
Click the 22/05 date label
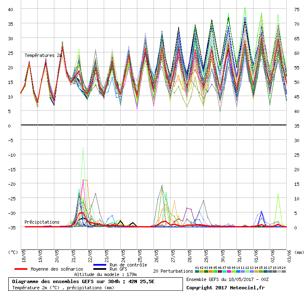coord(90,256)
